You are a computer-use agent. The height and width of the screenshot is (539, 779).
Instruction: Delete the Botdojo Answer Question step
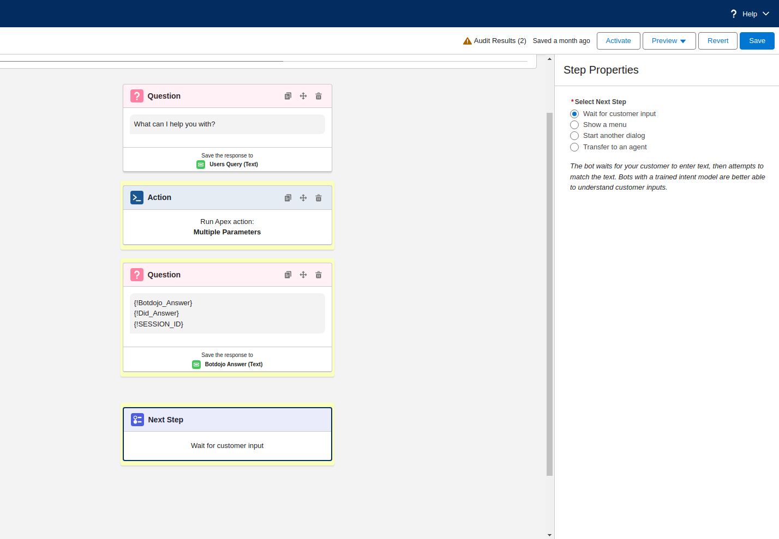319,275
